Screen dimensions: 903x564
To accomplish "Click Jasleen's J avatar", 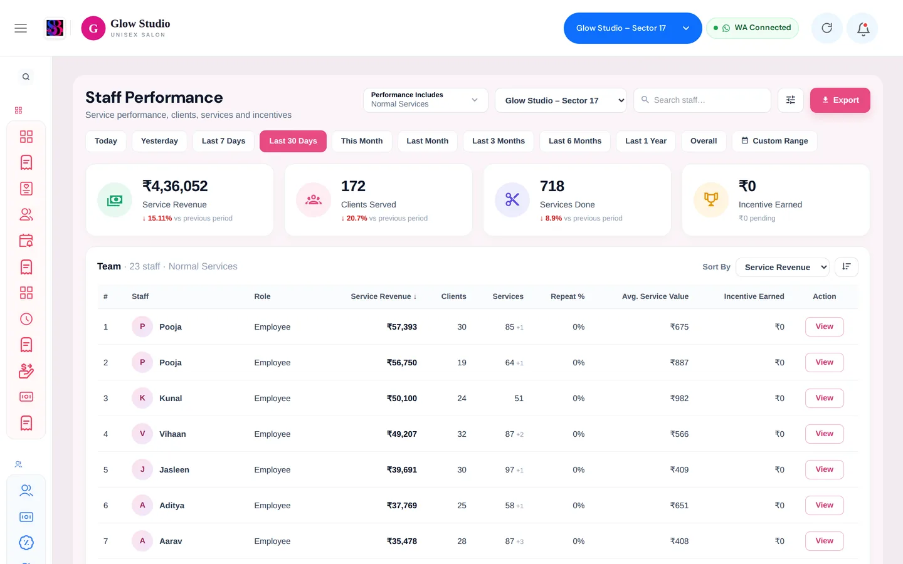I will pyautogui.click(x=142, y=469).
